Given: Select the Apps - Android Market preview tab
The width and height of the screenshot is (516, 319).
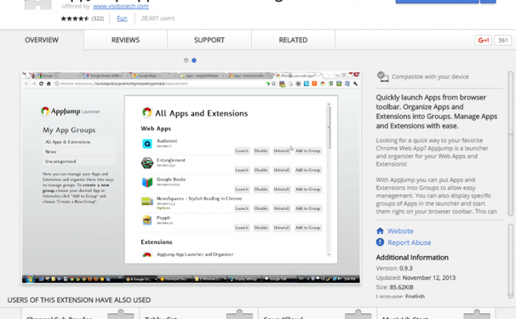Looking at the screenshot, I should pos(201,76).
